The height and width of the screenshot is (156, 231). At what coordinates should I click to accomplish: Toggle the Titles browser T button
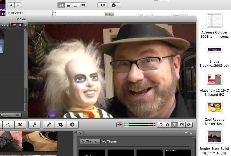point(175,125)
